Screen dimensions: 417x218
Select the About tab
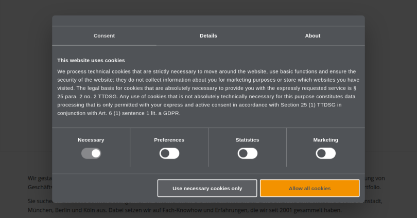pos(312,36)
